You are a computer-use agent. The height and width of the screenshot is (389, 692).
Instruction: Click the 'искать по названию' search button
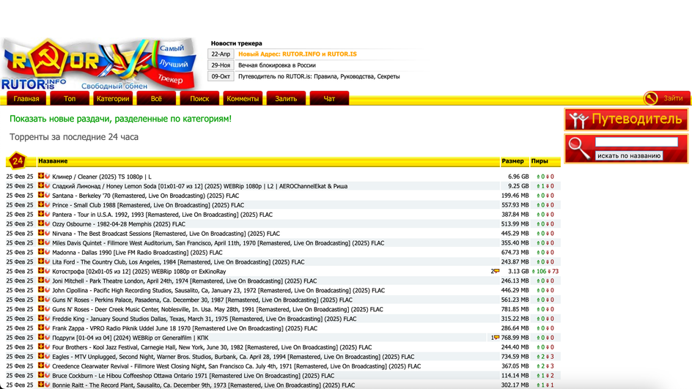[x=629, y=156]
